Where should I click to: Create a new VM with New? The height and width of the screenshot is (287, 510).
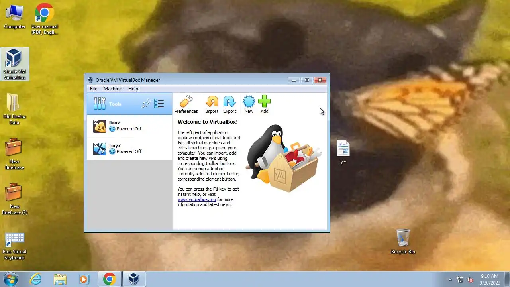click(249, 104)
